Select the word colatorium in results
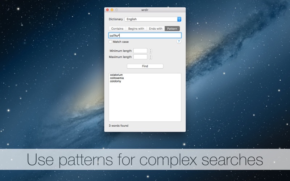The width and height of the screenshot is (290, 181). (116, 75)
